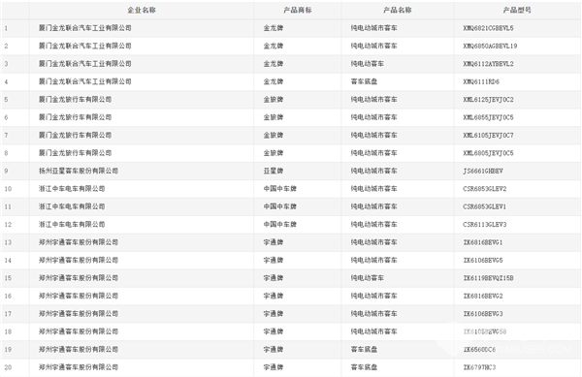
Task: Click 客车底盘 product in row 19
Action: click(x=364, y=349)
